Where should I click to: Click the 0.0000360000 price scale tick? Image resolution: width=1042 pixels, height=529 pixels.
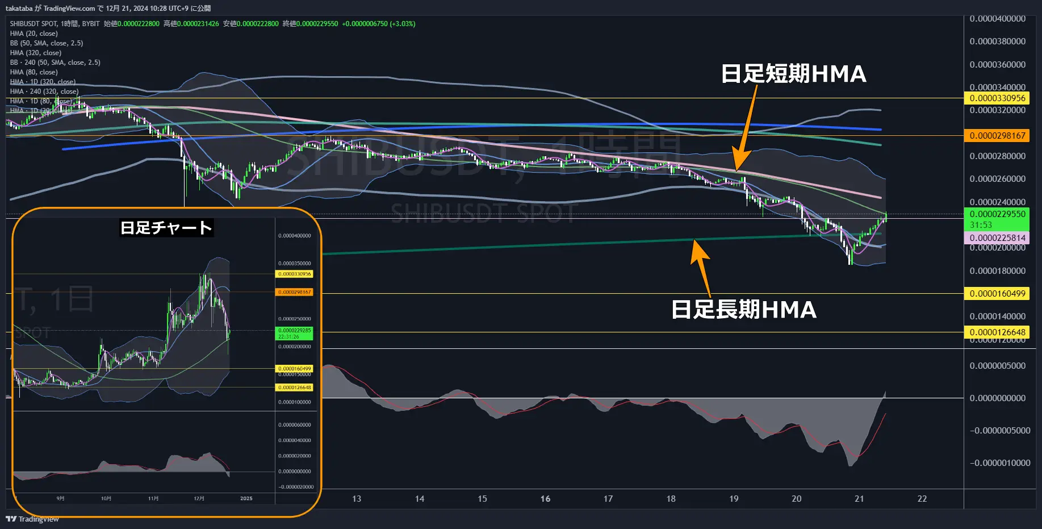[997, 65]
